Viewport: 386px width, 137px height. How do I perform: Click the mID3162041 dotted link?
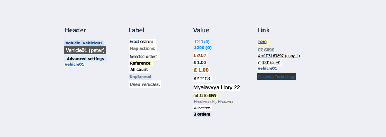pos(269,62)
